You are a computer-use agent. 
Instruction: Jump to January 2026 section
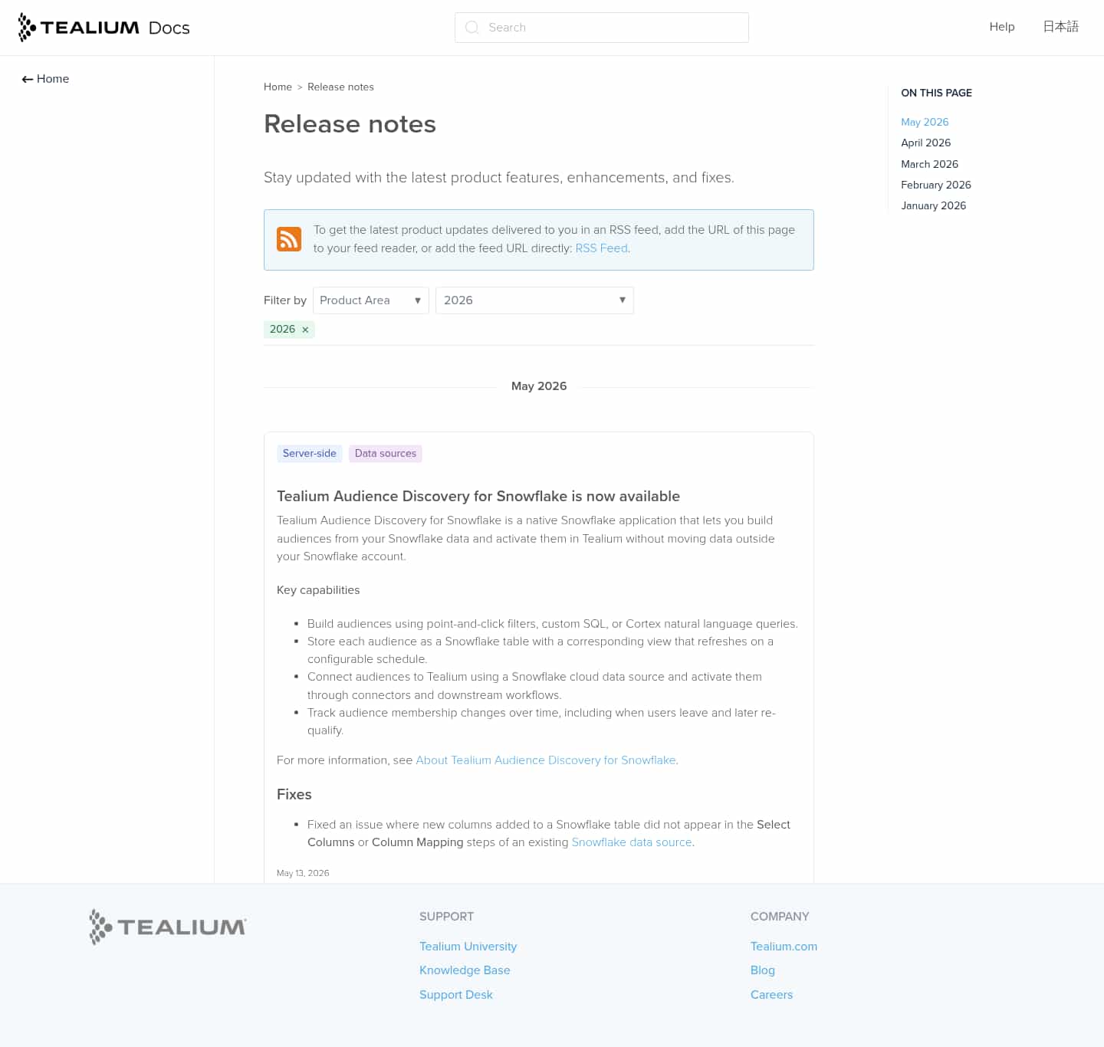(x=933, y=205)
